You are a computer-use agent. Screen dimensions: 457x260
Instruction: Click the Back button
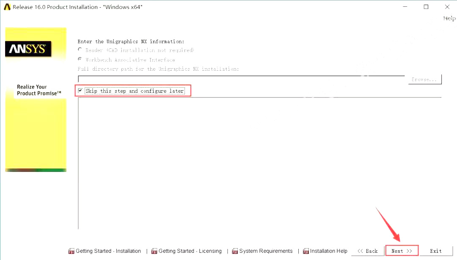[x=368, y=251]
